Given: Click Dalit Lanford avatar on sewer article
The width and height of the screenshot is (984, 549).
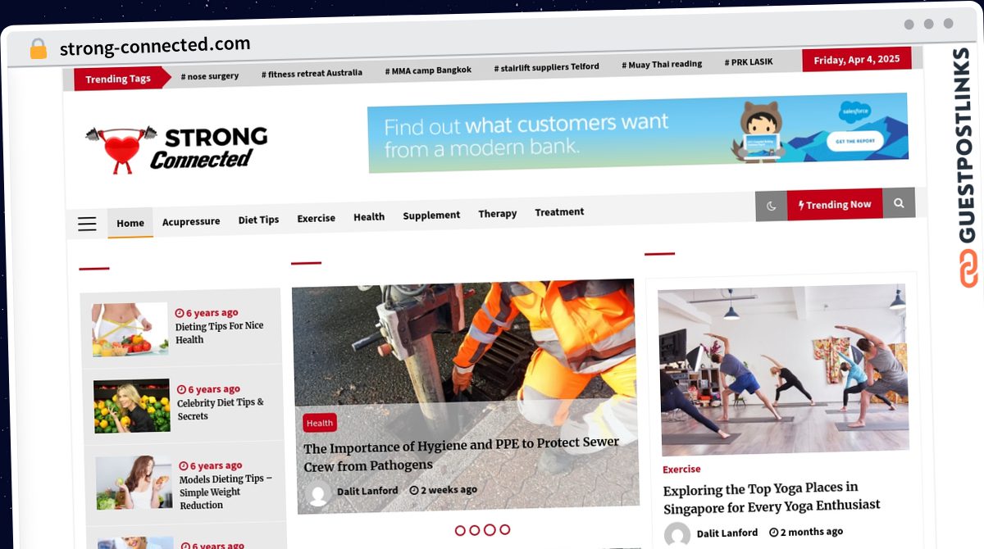Looking at the screenshot, I should [x=318, y=493].
